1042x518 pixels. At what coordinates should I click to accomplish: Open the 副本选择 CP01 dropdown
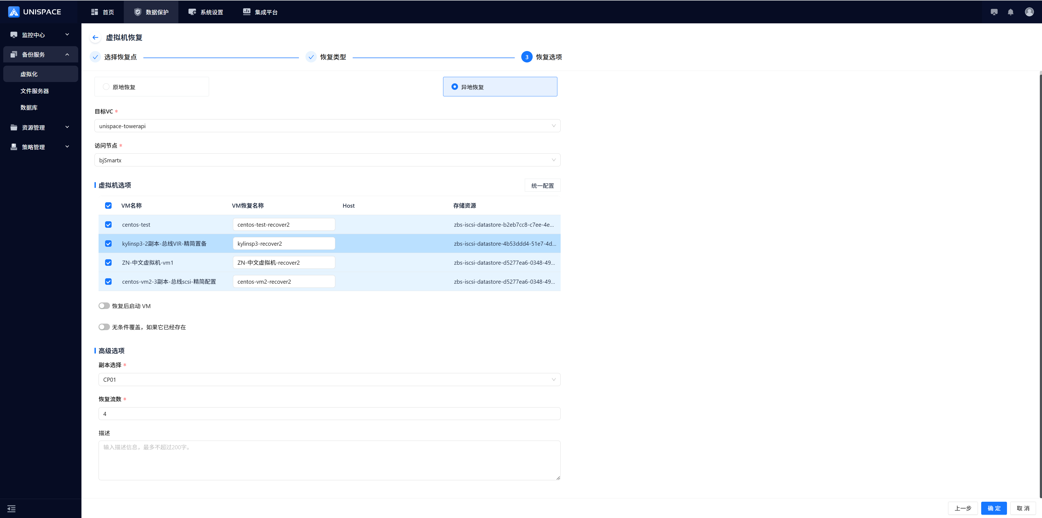pos(329,379)
